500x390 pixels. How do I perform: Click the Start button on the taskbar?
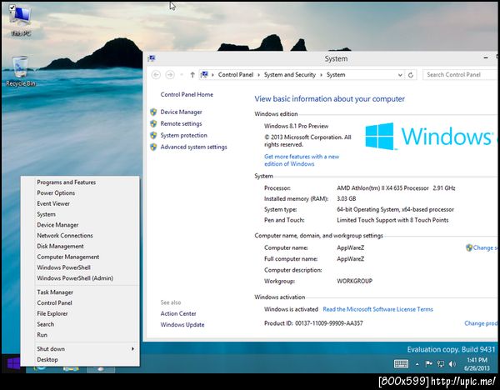point(13,364)
